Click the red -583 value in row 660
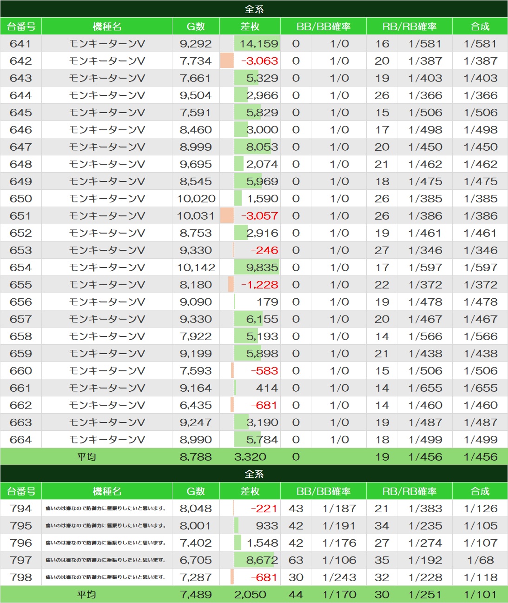This screenshot has height=603, width=508. [264, 371]
